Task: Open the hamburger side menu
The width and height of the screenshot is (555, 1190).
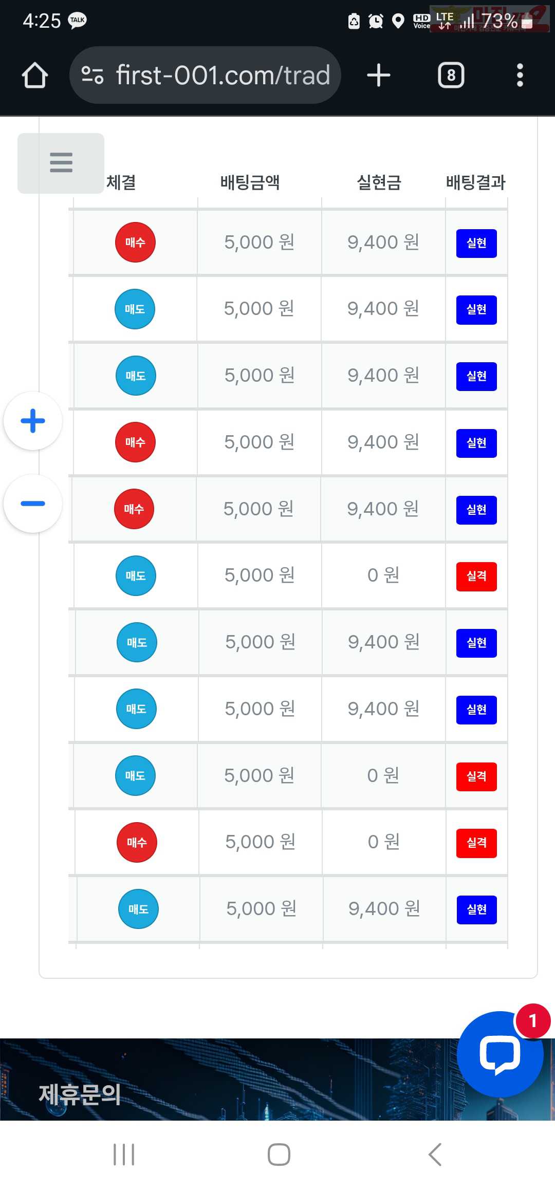Action: pos(61,163)
